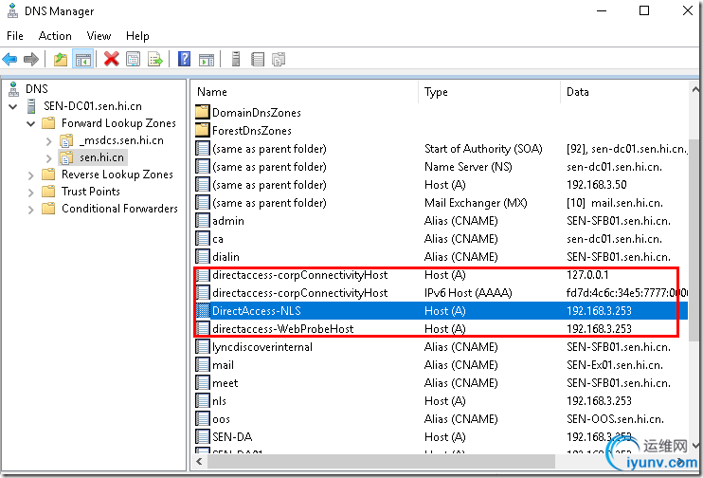703x478 pixels.
Task: Expand Reverse Lookup Zones chevron
Action: (30, 175)
